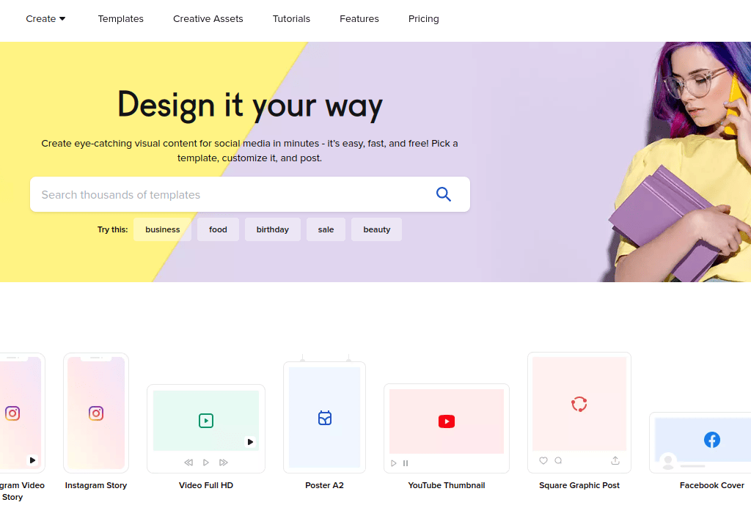
Task: Click play control under YouTube Thumbnail preview
Action: coord(394,463)
